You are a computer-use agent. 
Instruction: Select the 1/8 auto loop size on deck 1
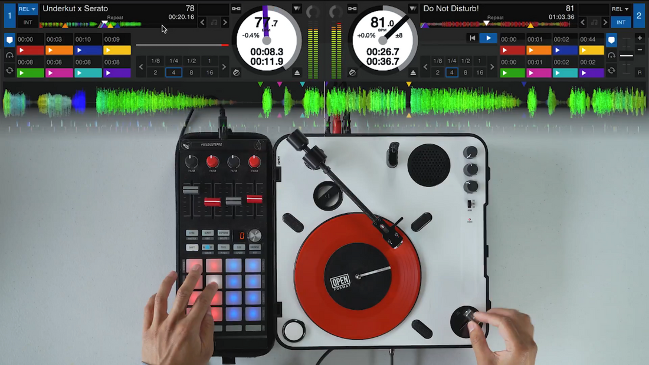pyautogui.click(x=155, y=61)
